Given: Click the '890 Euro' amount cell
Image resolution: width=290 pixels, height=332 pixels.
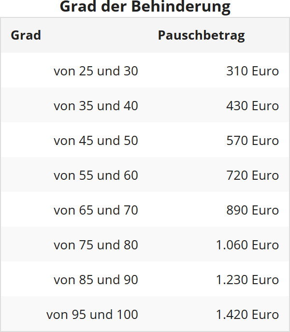Looking at the screenshot, I should click(x=252, y=210).
